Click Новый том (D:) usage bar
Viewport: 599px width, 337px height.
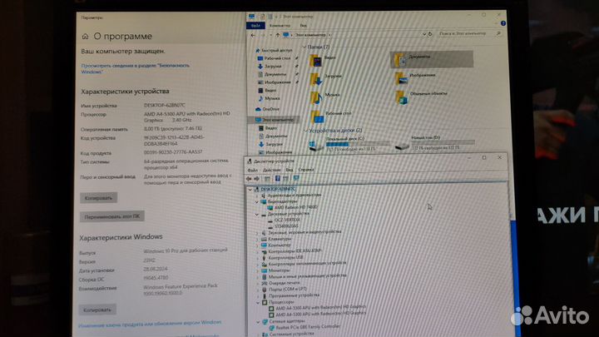[443, 142]
